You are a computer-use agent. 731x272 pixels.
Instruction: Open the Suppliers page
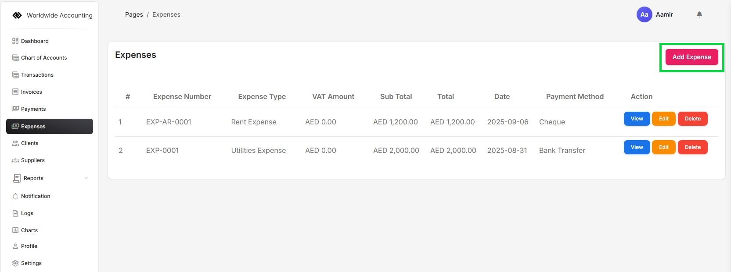(x=32, y=160)
